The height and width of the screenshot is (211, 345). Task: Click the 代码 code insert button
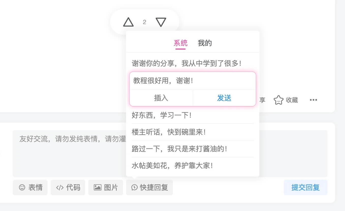[68, 188]
